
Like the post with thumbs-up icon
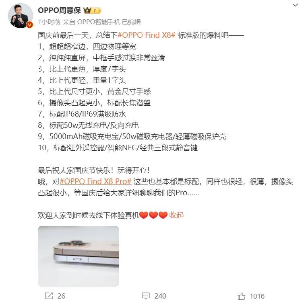coord(242,296)
